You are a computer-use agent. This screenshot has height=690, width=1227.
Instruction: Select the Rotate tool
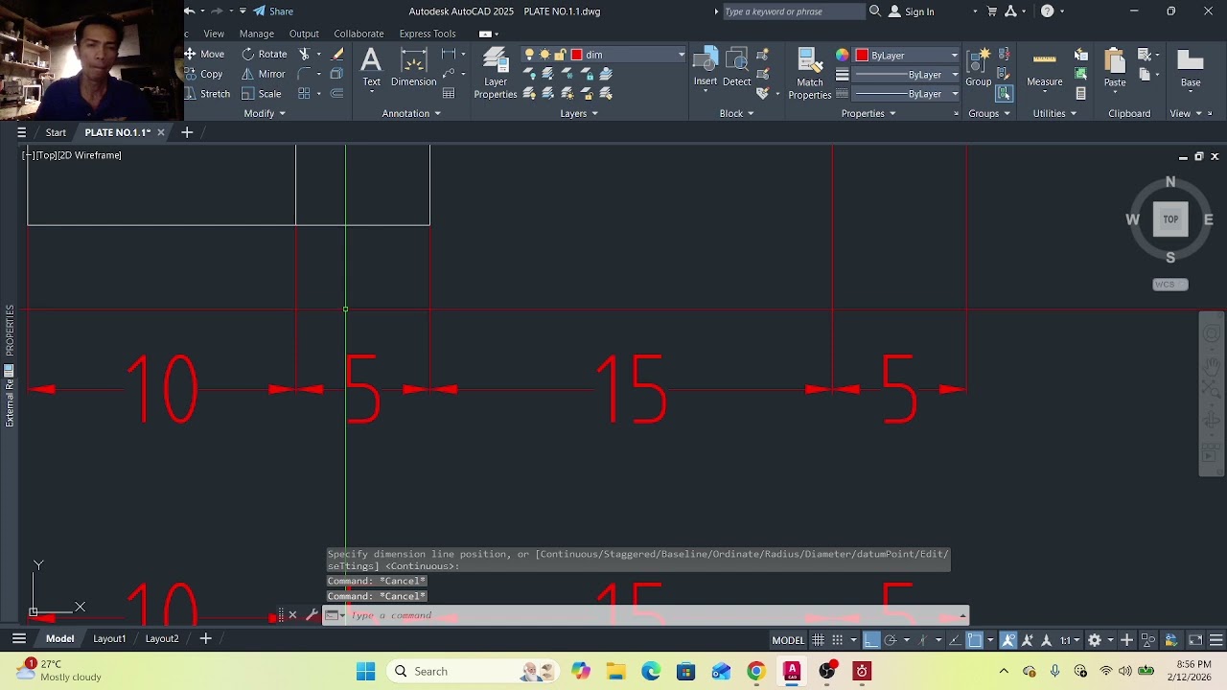point(265,55)
